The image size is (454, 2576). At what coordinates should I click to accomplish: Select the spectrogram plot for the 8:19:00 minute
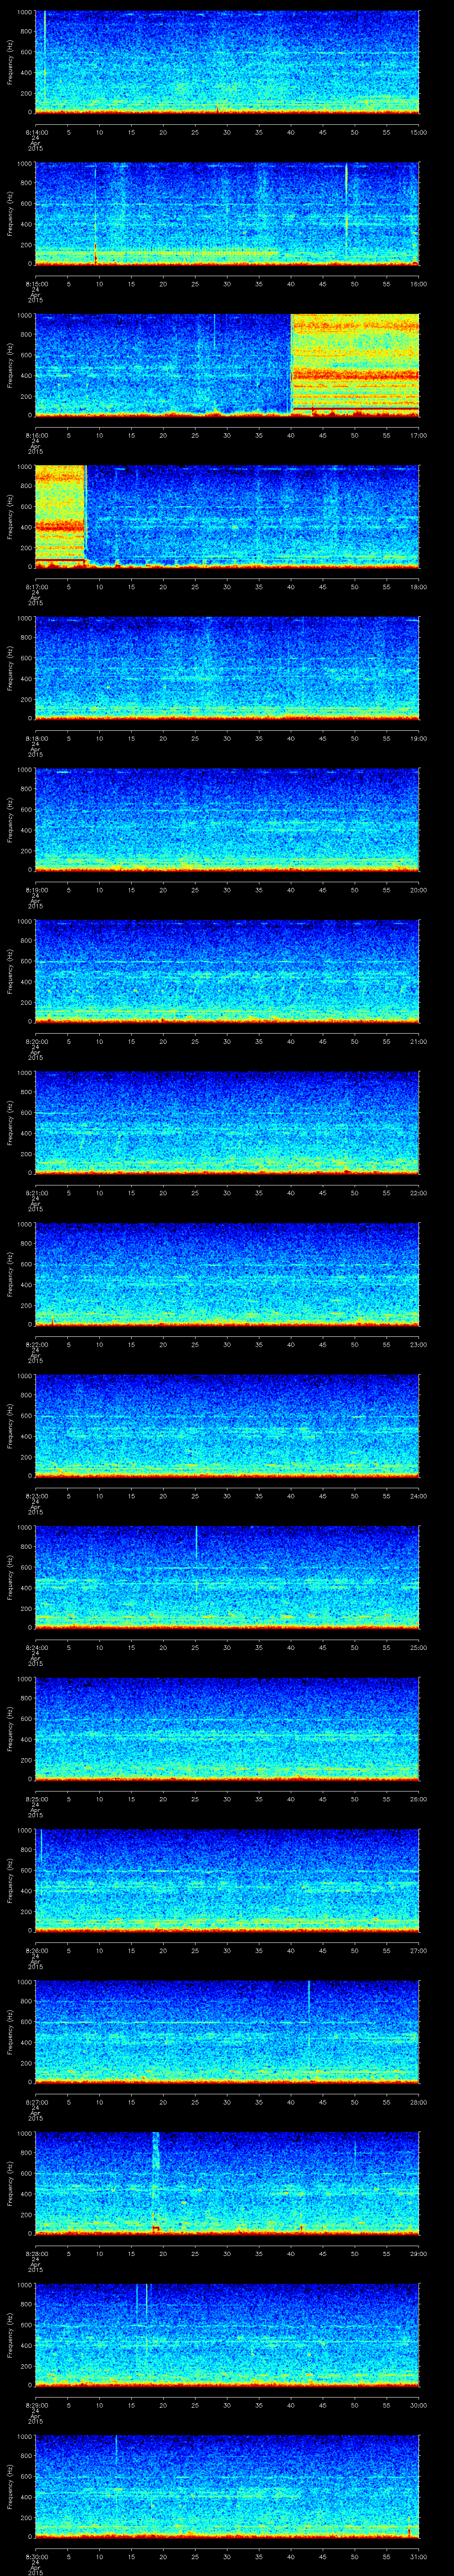[227, 820]
